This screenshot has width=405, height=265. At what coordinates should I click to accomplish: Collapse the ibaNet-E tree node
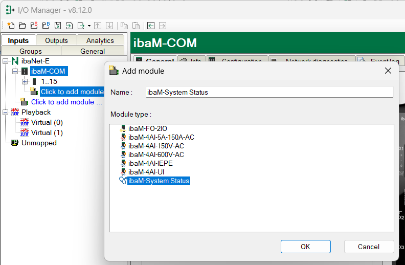point(6,61)
